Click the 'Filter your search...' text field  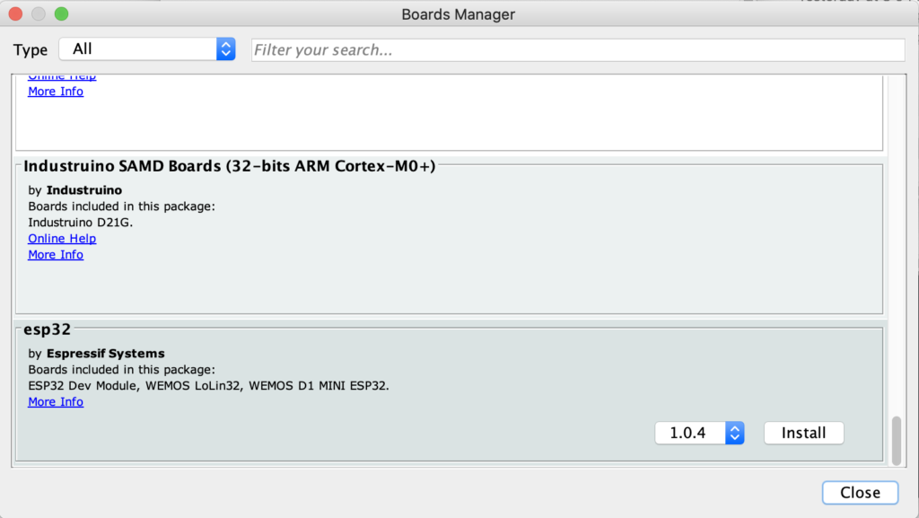[x=577, y=50]
